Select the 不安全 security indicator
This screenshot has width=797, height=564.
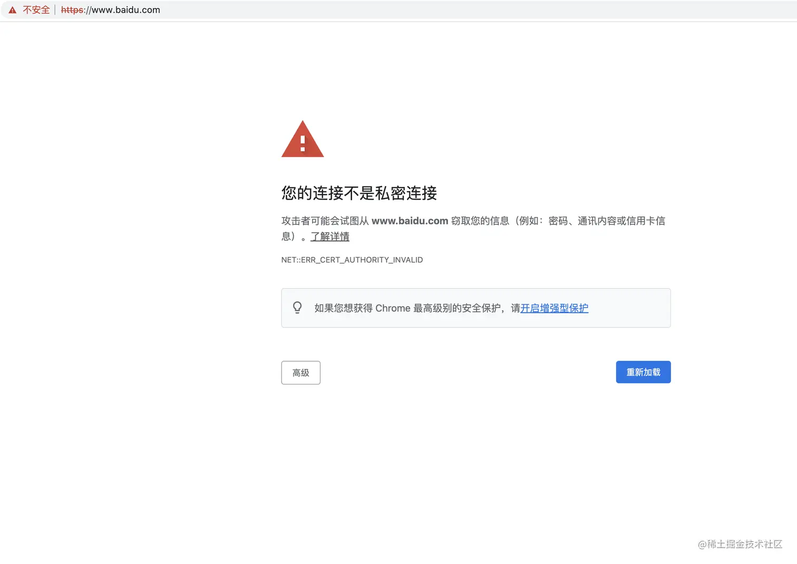36,9
